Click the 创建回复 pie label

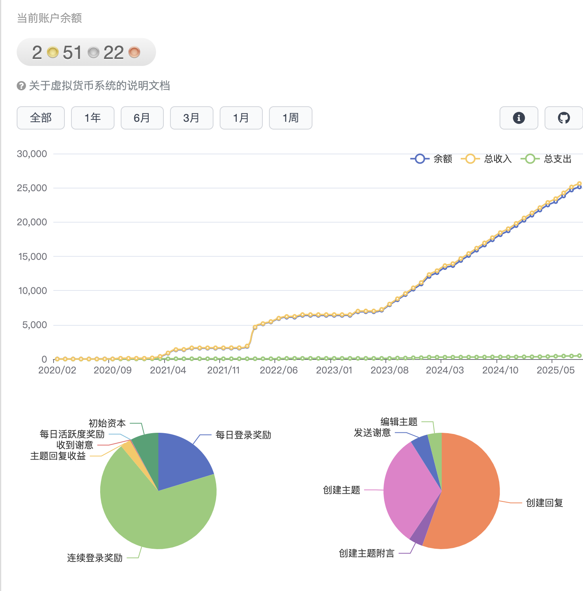point(545,503)
